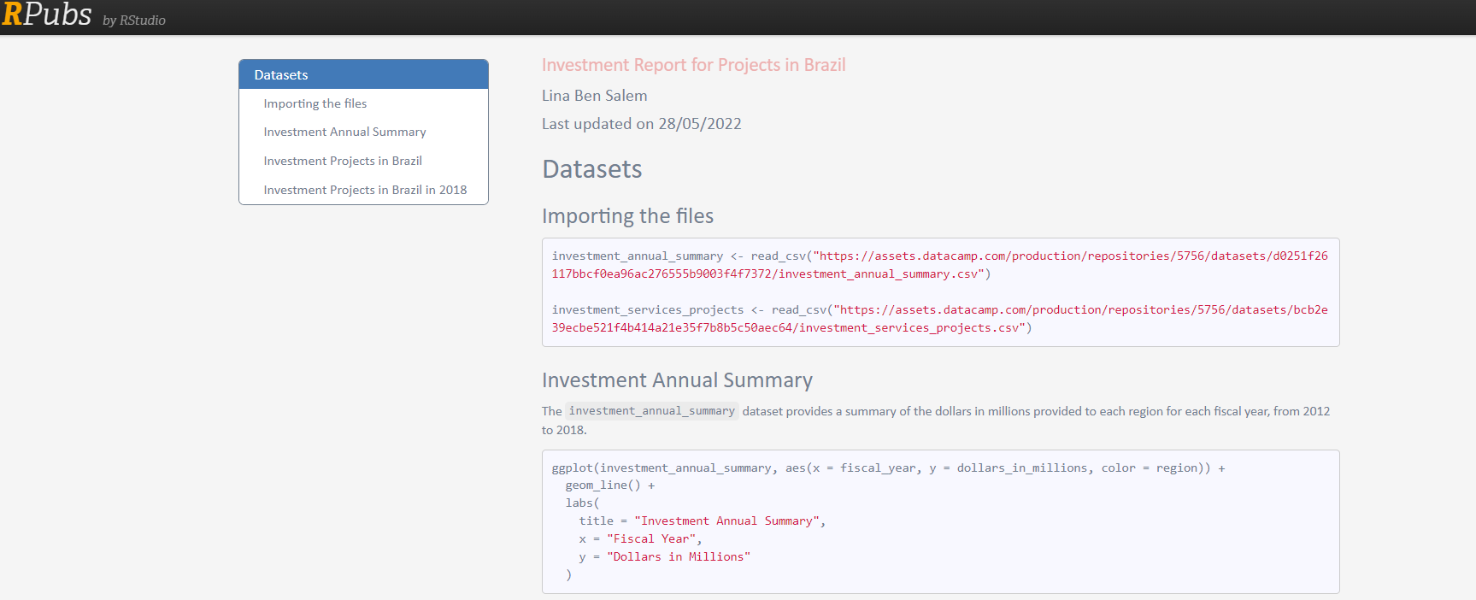Click the investment_services_projects read_csv line
1476x600 pixels.
(x=940, y=319)
